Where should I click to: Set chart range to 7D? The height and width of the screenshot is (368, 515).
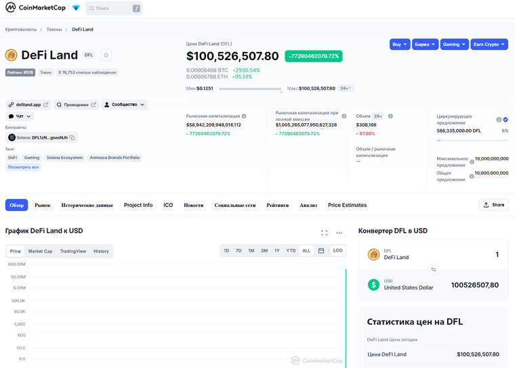click(239, 250)
